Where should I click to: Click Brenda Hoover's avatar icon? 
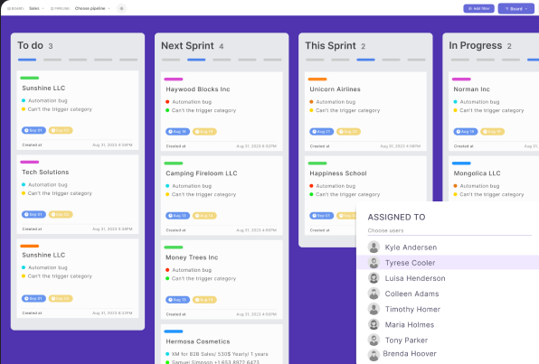[374, 355]
